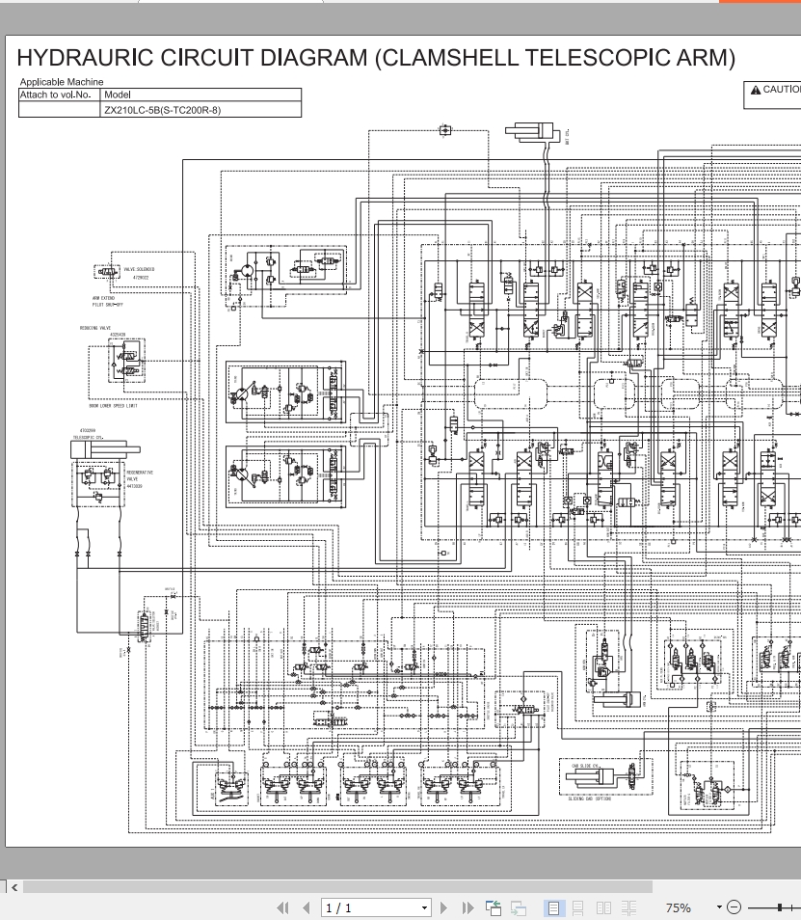Image resolution: width=801 pixels, height=920 pixels.
Task: Zoom out with the minus button
Action: (734, 907)
